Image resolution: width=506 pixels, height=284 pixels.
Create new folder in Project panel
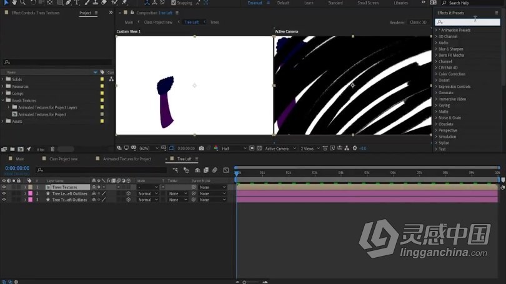click(12, 149)
